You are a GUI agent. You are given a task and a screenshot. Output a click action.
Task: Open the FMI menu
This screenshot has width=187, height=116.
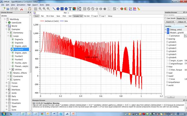click(x=28, y=5)
